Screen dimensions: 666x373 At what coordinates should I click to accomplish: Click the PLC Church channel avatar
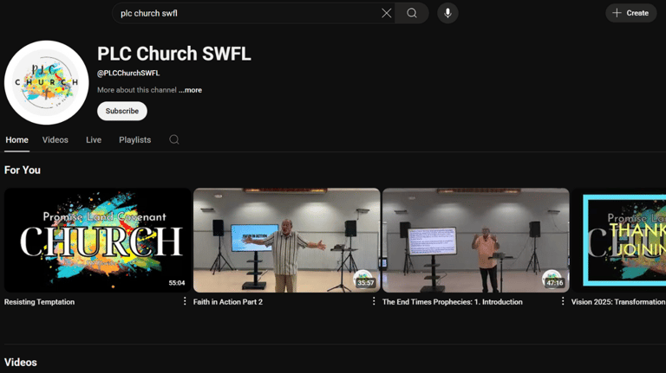pyautogui.click(x=46, y=83)
